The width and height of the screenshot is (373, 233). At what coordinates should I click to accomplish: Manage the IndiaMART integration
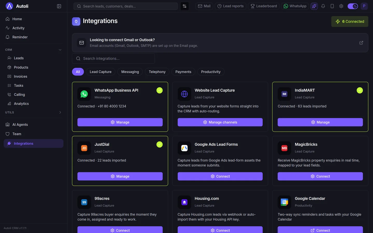click(x=320, y=122)
